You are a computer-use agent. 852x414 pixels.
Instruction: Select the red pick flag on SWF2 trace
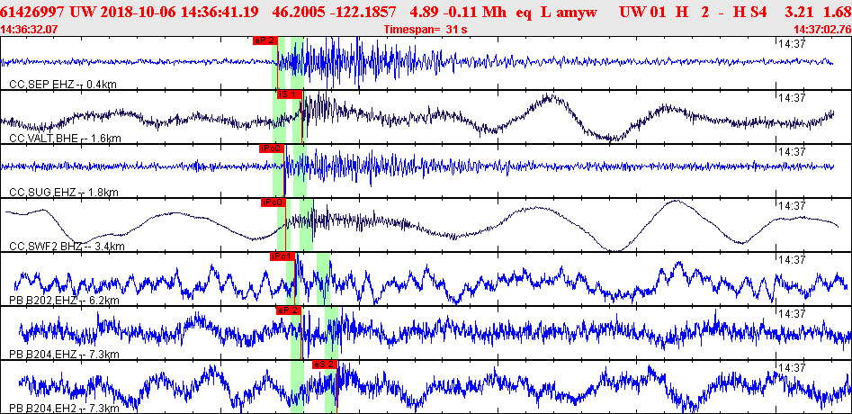(x=274, y=202)
